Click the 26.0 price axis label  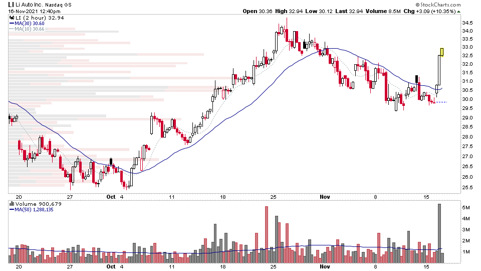(x=467, y=177)
